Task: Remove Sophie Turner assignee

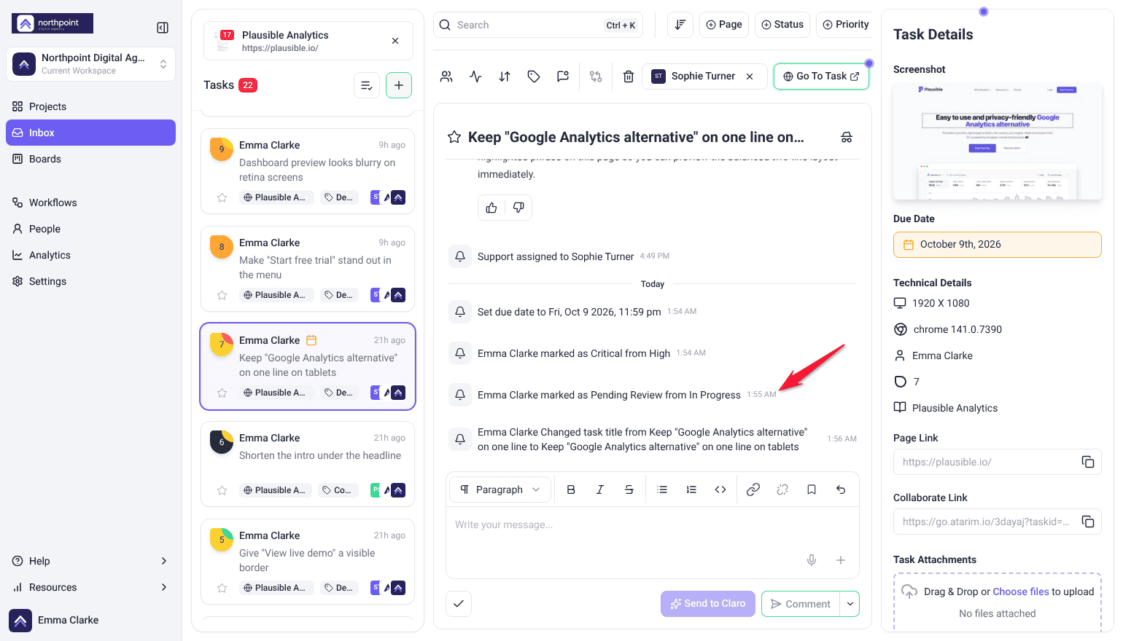Action: click(x=750, y=76)
